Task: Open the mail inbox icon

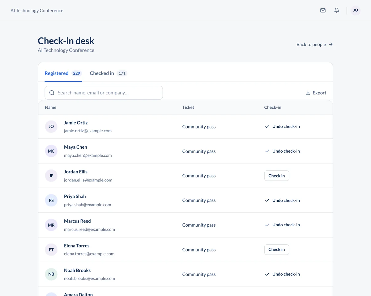Action: 323,11
